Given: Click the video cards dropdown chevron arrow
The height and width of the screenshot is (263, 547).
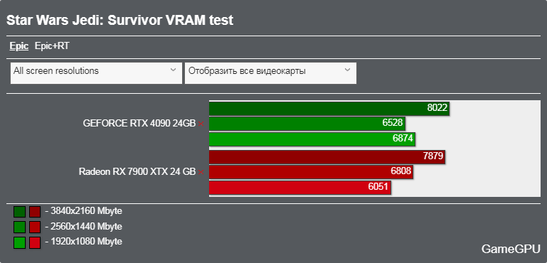Looking at the screenshot, I should (347, 70).
